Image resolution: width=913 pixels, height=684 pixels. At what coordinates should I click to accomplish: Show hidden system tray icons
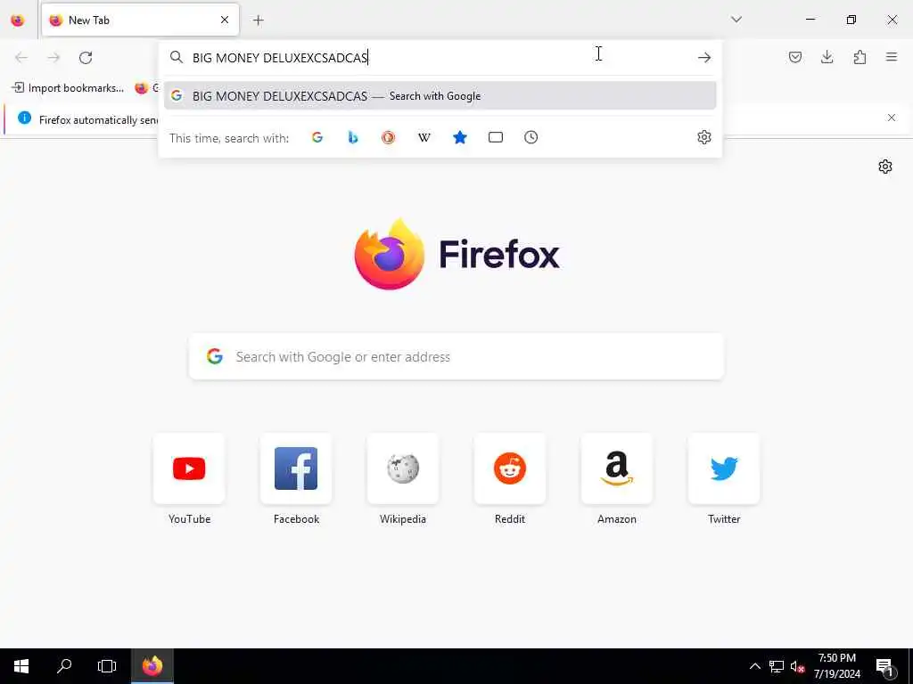pyautogui.click(x=754, y=666)
